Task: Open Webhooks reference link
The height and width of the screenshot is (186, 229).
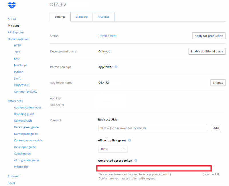Action: pos(21,167)
